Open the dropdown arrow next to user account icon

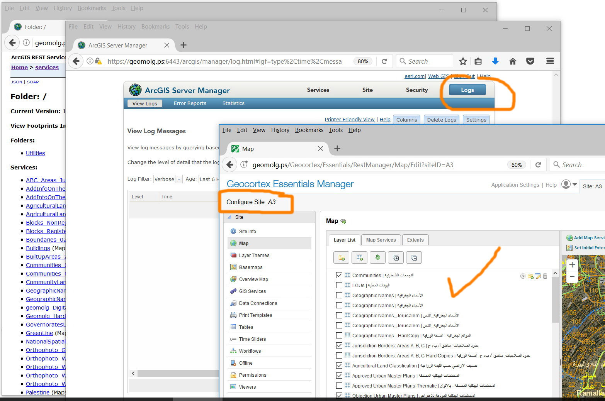tap(575, 184)
